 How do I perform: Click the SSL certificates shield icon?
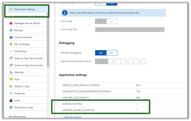[x=11, y=44]
